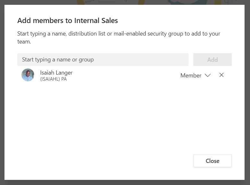Click the (ISAIAHL) PA subtitle
This screenshot has width=250, height=185.
pyautogui.click(x=53, y=79)
